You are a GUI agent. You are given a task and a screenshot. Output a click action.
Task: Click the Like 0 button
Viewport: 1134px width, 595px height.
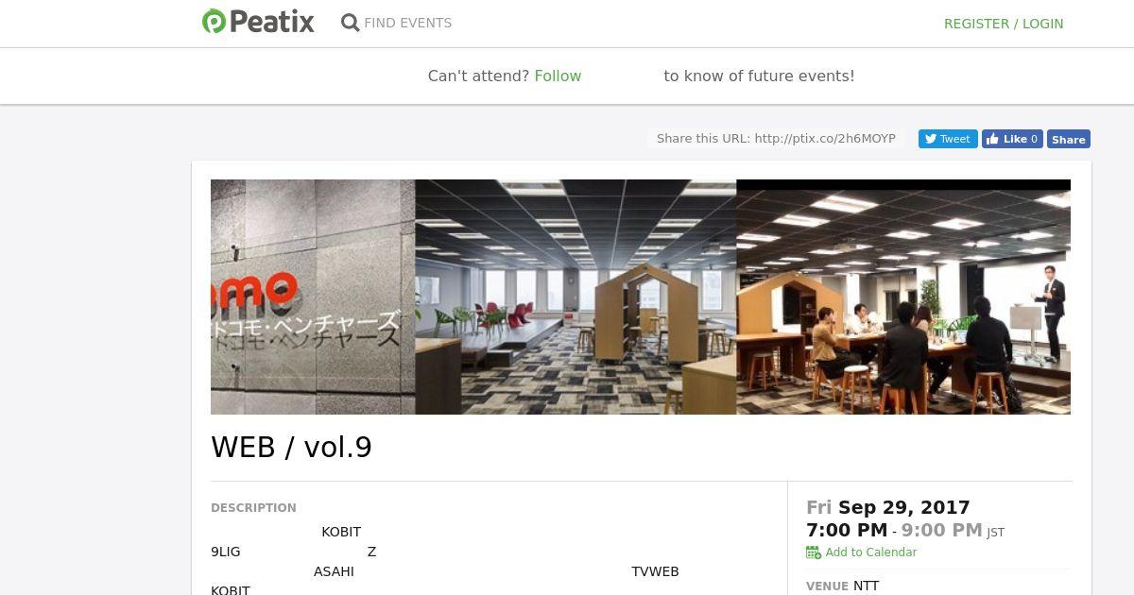point(1012,139)
